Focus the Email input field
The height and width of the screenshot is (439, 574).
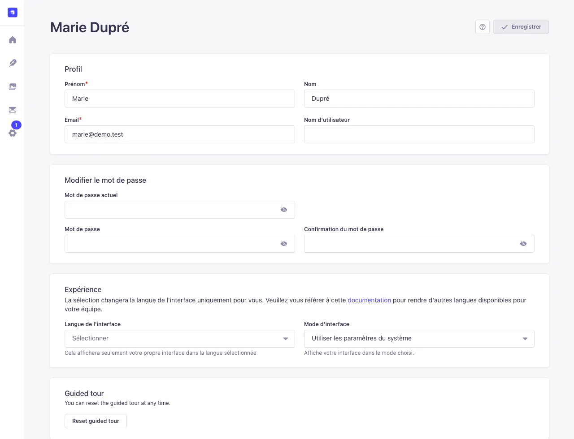[x=180, y=134]
